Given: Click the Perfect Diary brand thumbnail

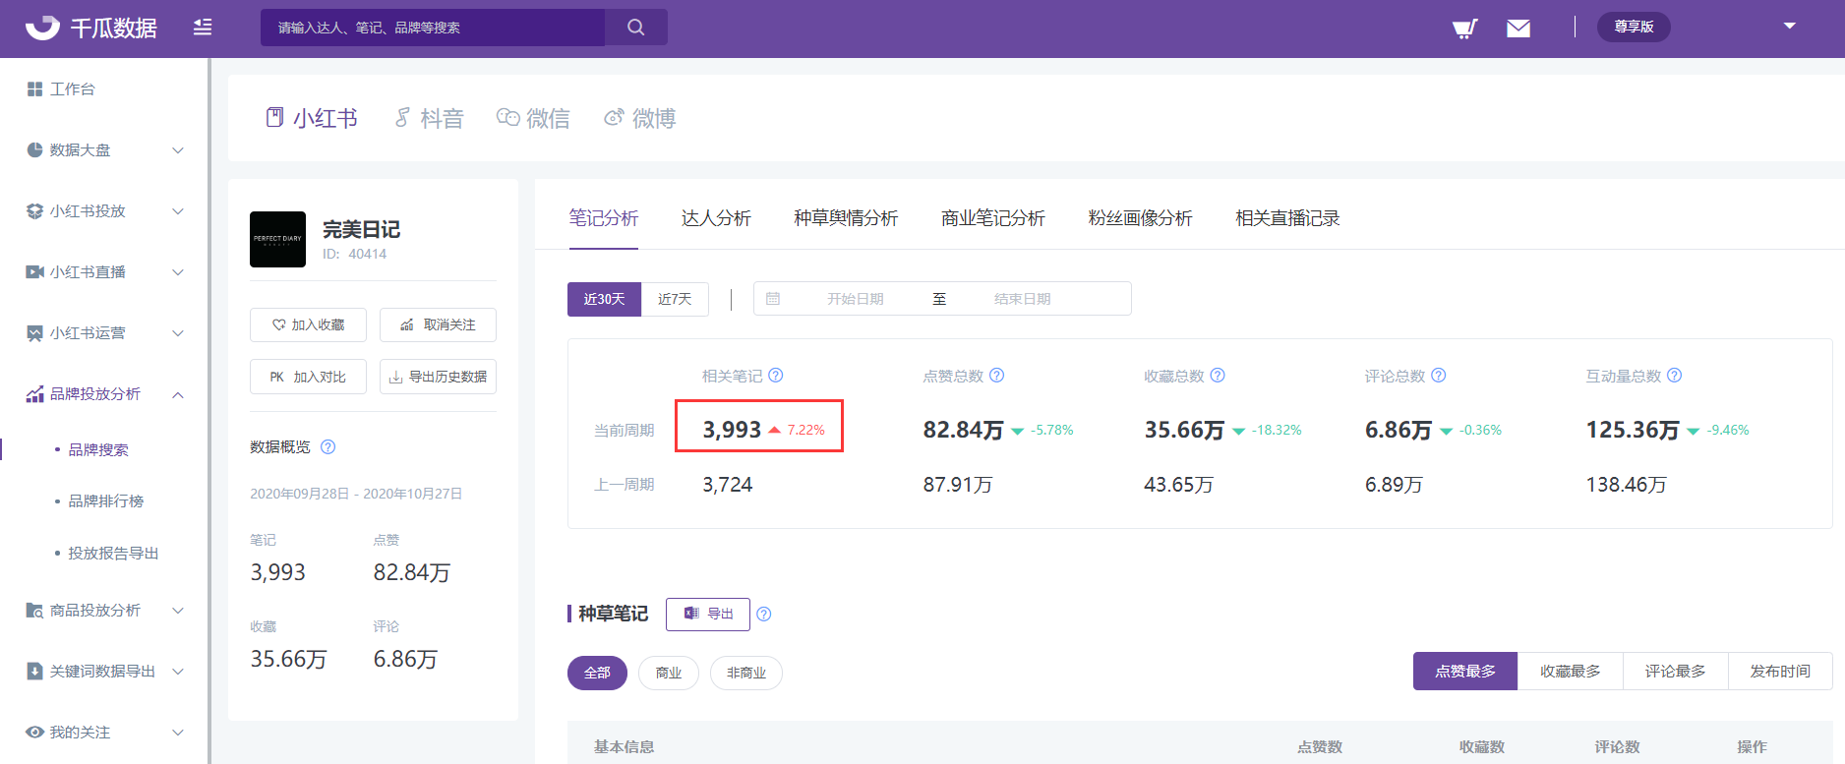Looking at the screenshot, I should tap(277, 239).
